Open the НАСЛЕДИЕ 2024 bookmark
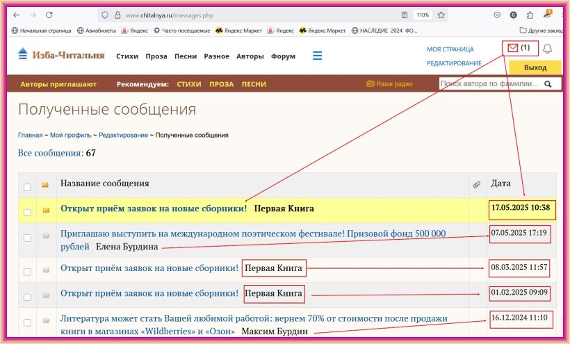 384,31
